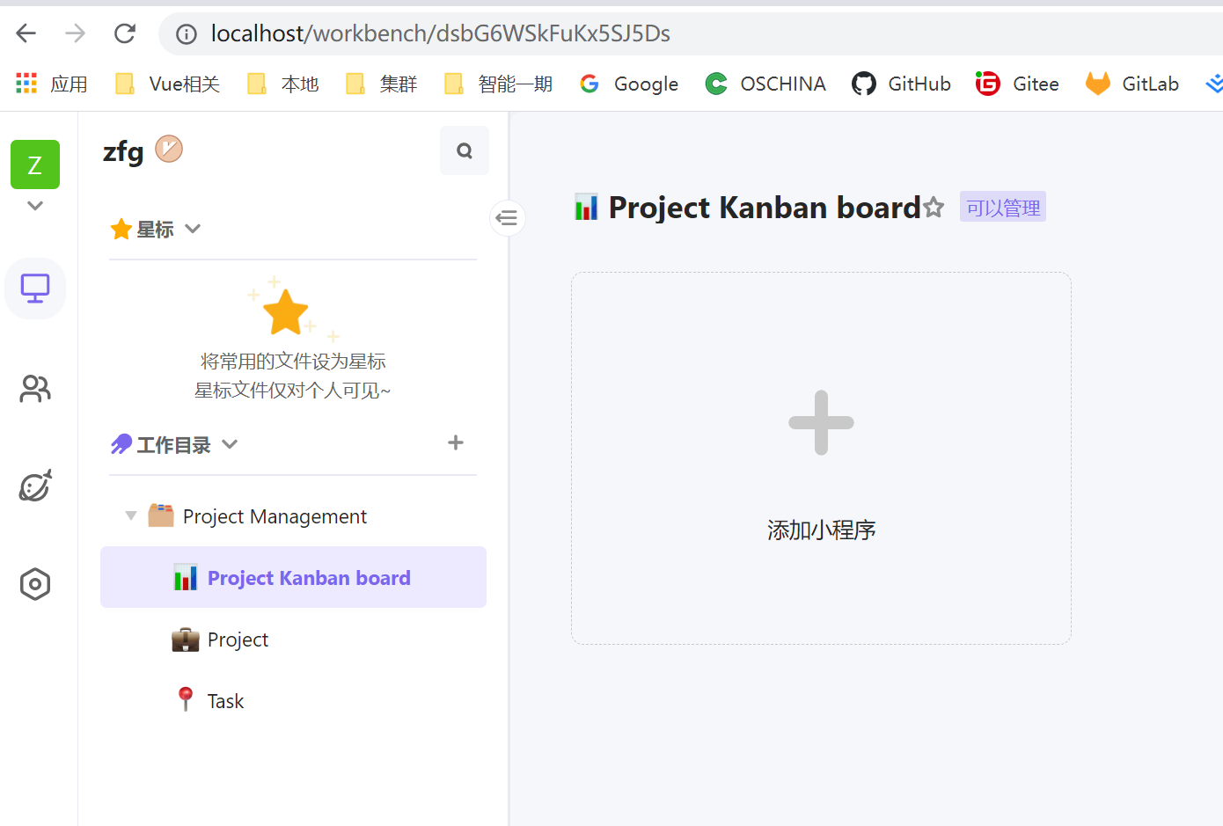Screen dimensions: 1223x826
Task: Open the Gitee bookmark
Action: [1017, 84]
